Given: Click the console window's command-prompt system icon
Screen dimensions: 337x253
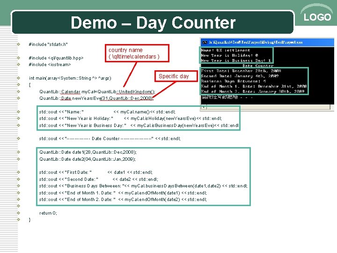Looking at the screenshot, I should tap(205, 42).
